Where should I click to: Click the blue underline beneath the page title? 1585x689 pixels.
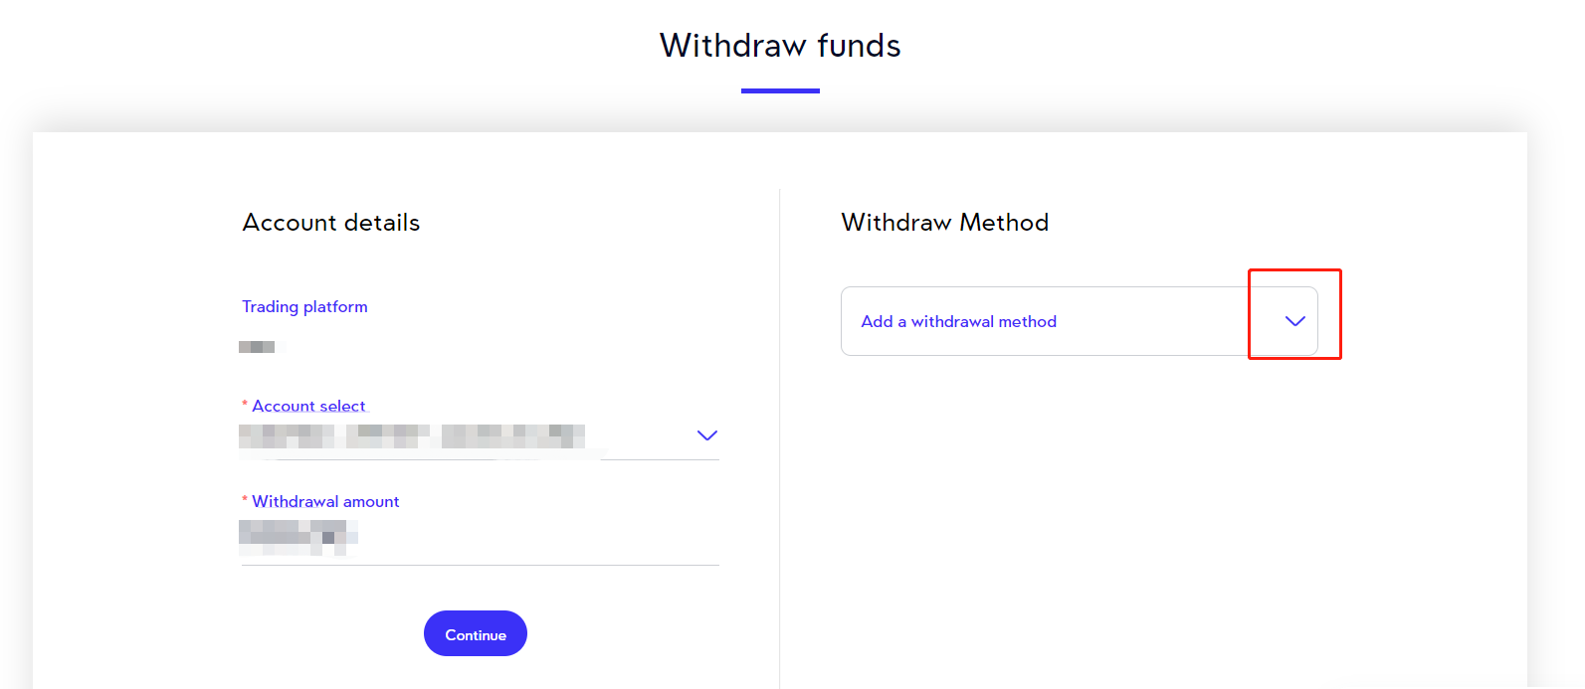(780, 90)
